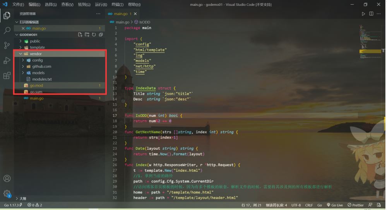Click the New File icon in GODEMO01 header

click(x=80, y=34)
